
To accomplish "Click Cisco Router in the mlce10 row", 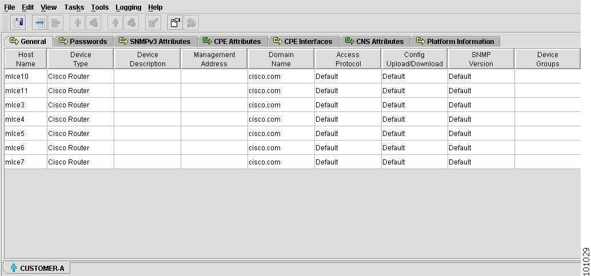I will pyautogui.click(x=80, y=77).
